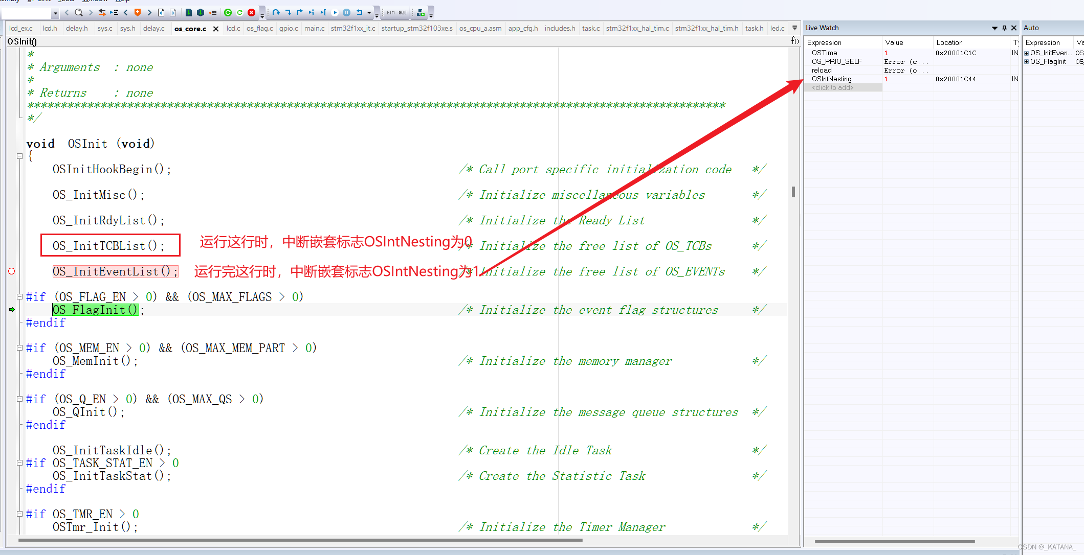Jump to the next bookmark arrow icon
This screenshot has height=555, width=1084.
click(149, 12)
